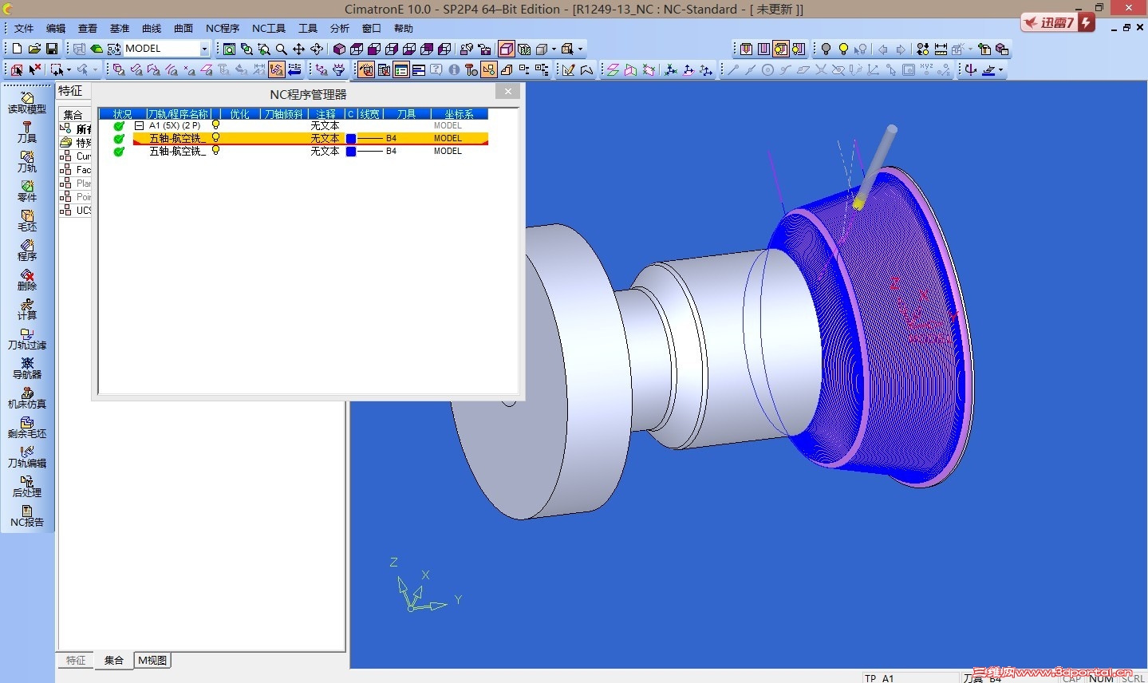Open the MODEL coordinate system dropdown
Screen dimensions: 1148x683
204,49
